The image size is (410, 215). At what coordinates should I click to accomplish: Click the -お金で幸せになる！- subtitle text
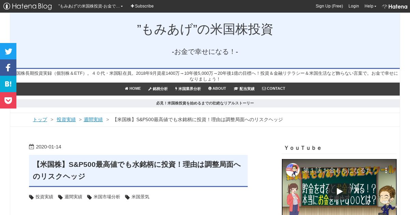(205, 52)
